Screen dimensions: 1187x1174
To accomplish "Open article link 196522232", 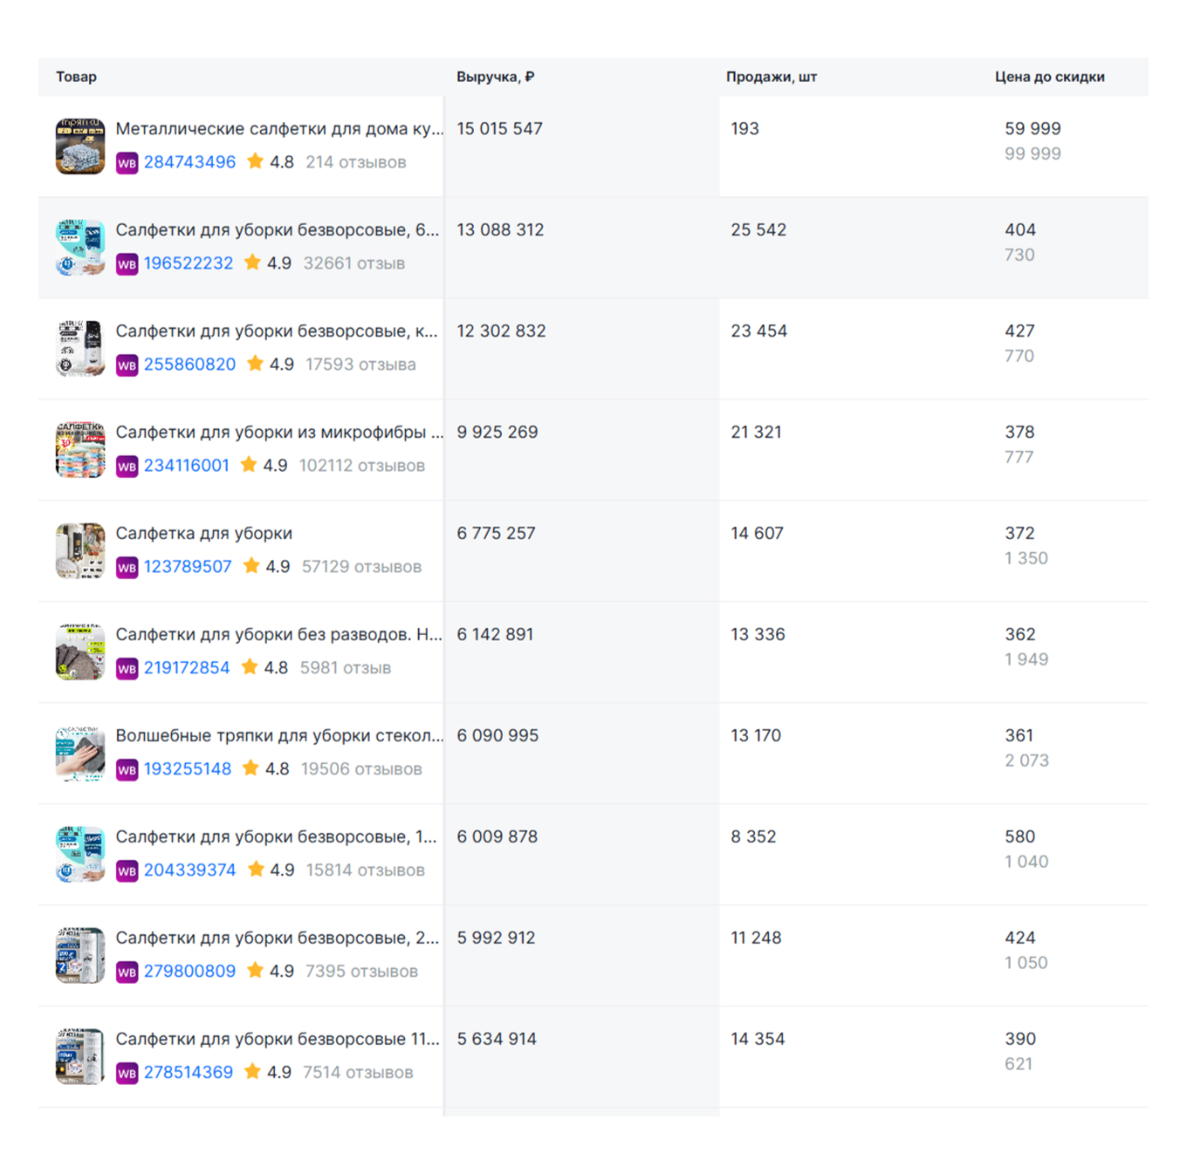I will [189, 263].
